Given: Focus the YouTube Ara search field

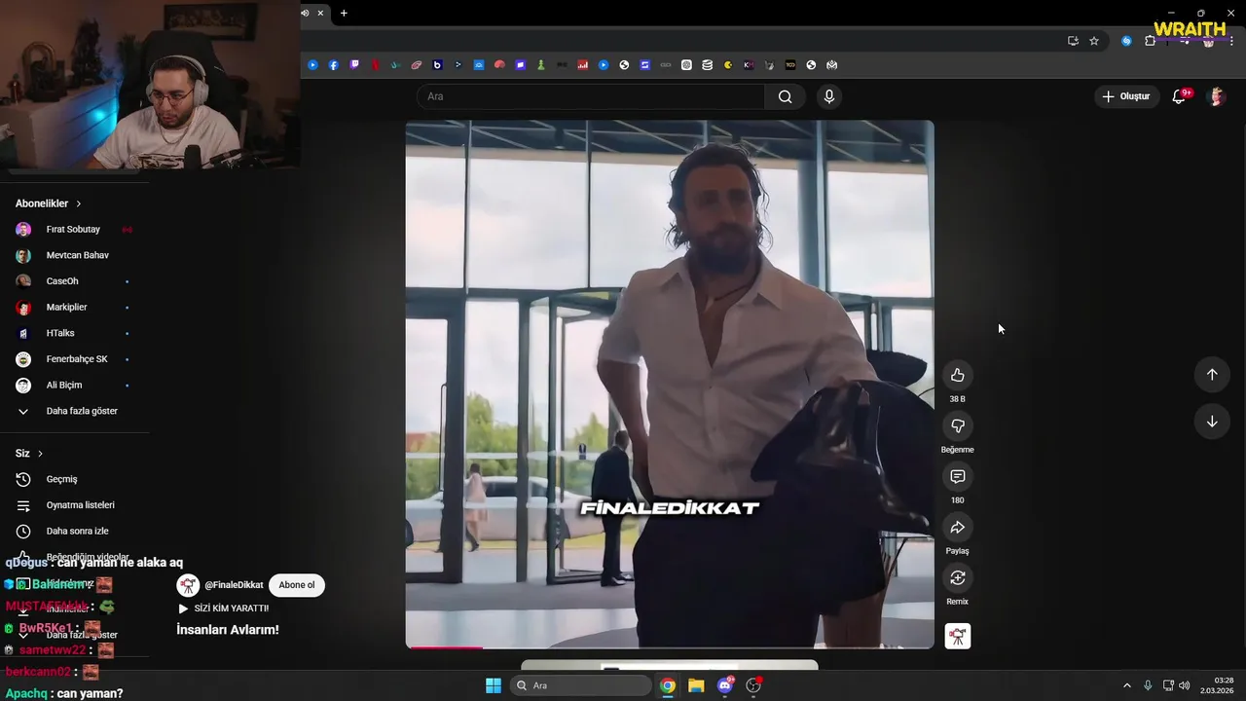Looking at the screenshot, I should point(591,96).
